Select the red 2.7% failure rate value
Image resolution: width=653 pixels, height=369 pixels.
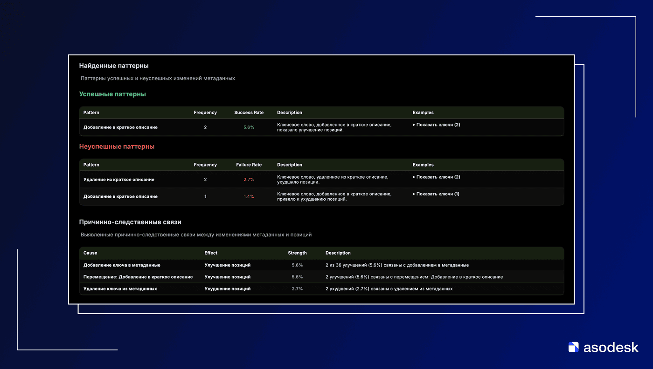point(249,180)
